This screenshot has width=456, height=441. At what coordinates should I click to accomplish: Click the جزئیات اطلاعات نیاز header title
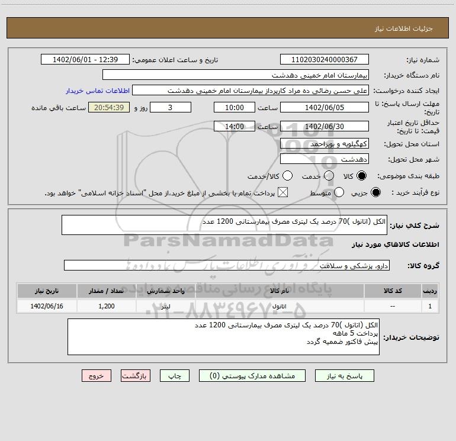click(404, 28)
